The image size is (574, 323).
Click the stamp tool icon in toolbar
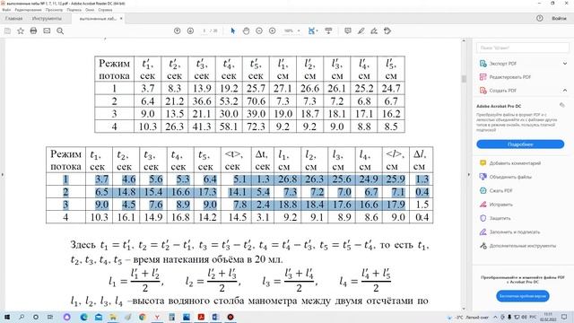(x=387, y=31)
